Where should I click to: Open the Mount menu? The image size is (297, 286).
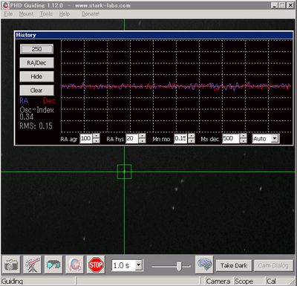coord(26,14)
